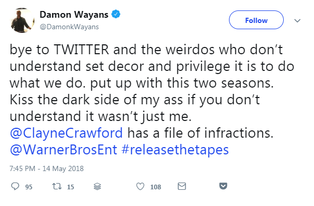Expand the tweet options chevron menu
Viewport: 314px width, 206px height.
point(297,20)
